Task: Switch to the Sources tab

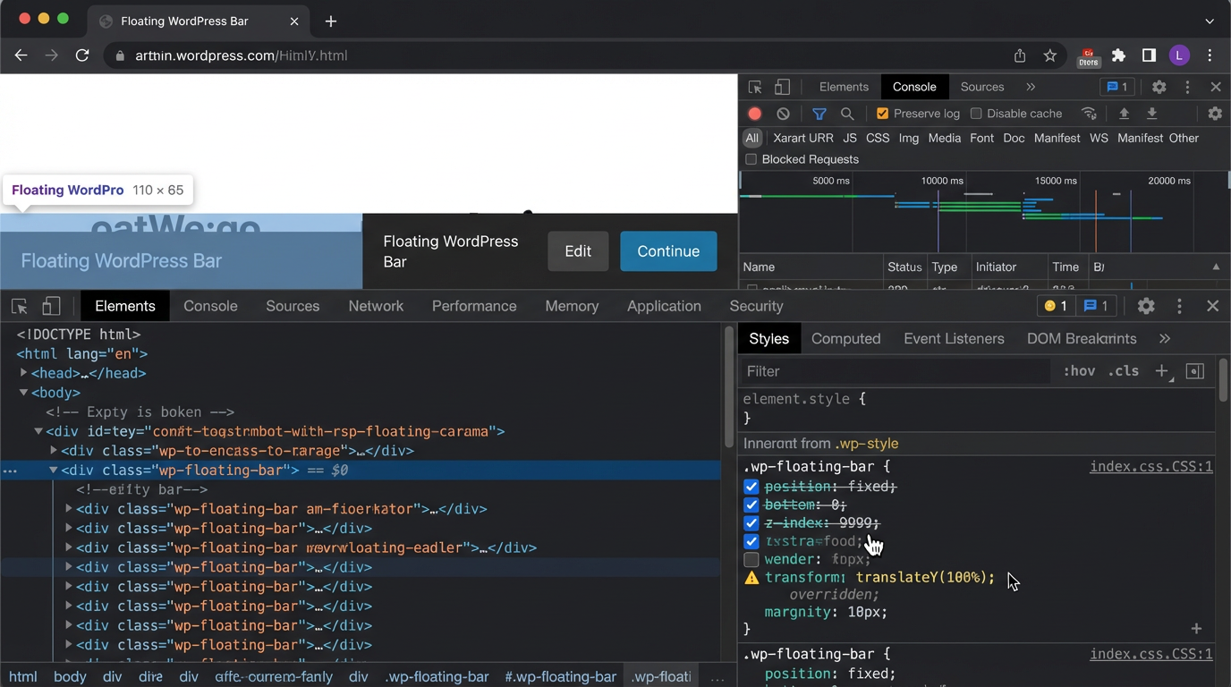Action: tap(293, 306)
